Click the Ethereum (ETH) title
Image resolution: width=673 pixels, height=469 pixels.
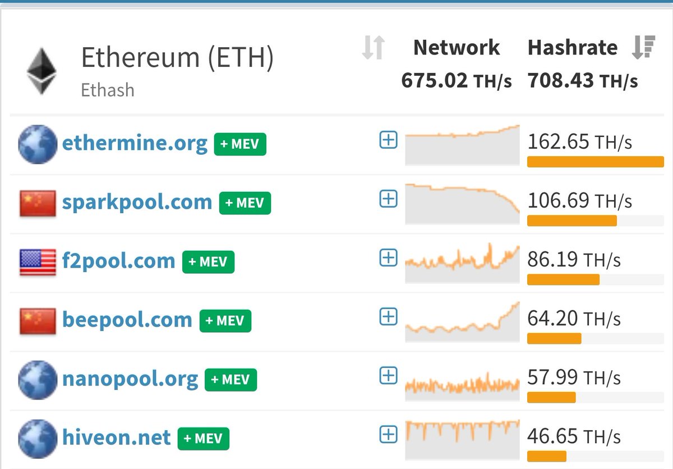coord(177,58)
